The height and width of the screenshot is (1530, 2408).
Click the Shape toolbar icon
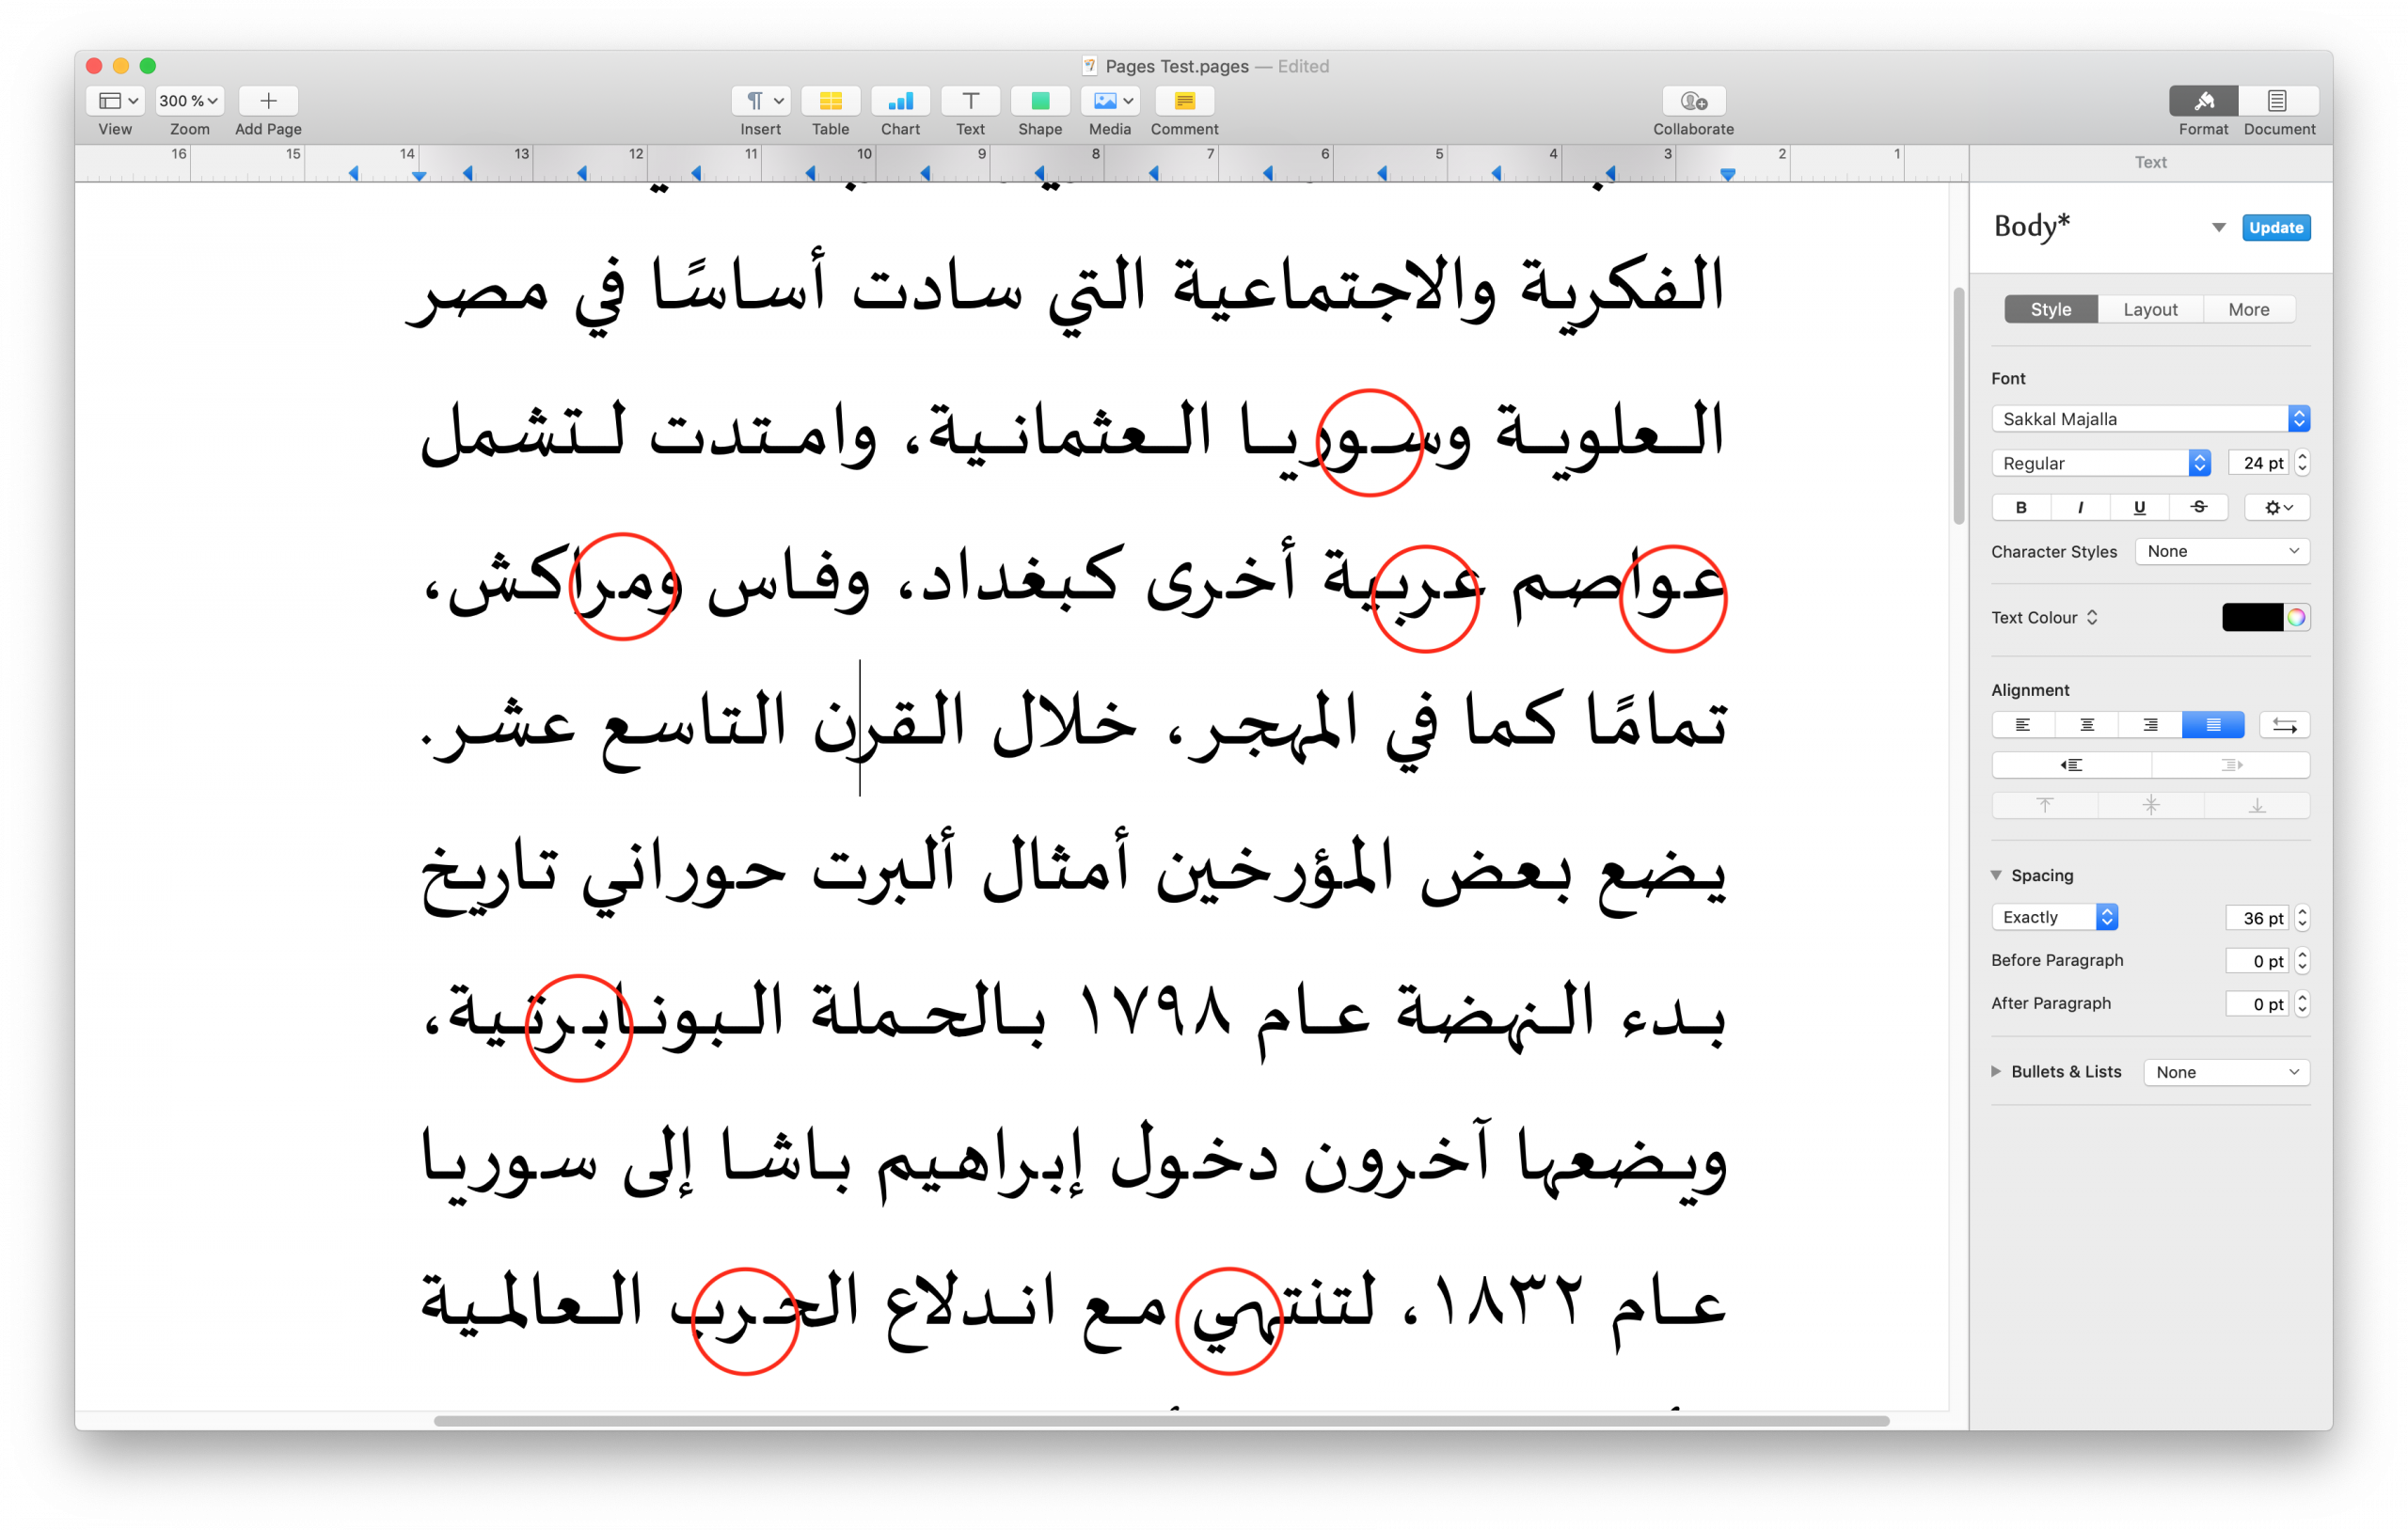(x=1039, y=101)
